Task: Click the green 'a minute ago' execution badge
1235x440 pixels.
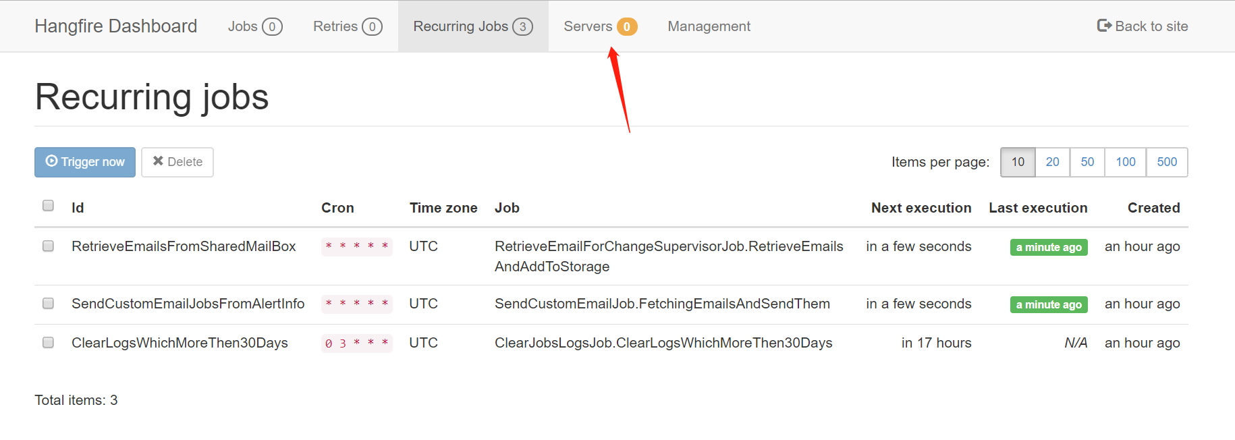Action: 1049,247
